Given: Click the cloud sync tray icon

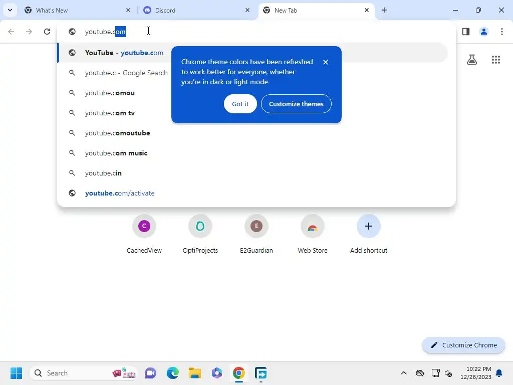Looking at the screenshot, I should (x=420, y=373).
